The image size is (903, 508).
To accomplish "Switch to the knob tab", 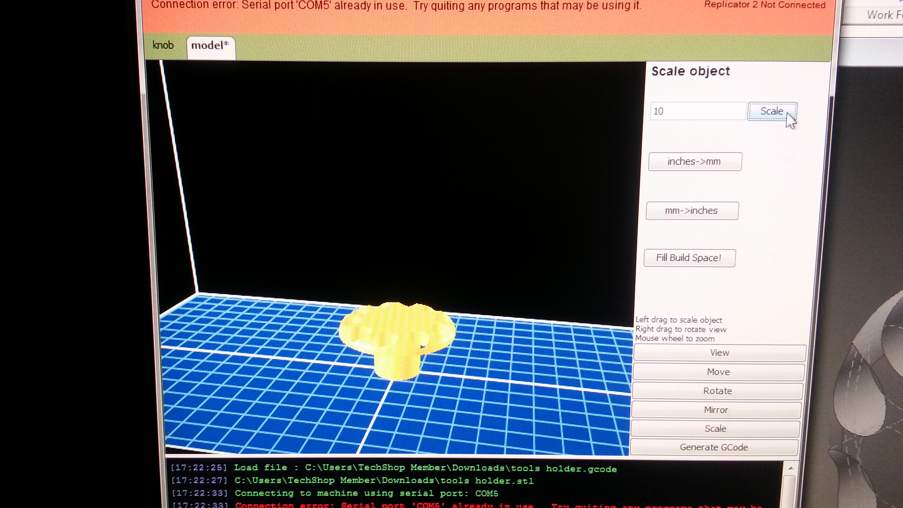I will [x=163, y=45].
